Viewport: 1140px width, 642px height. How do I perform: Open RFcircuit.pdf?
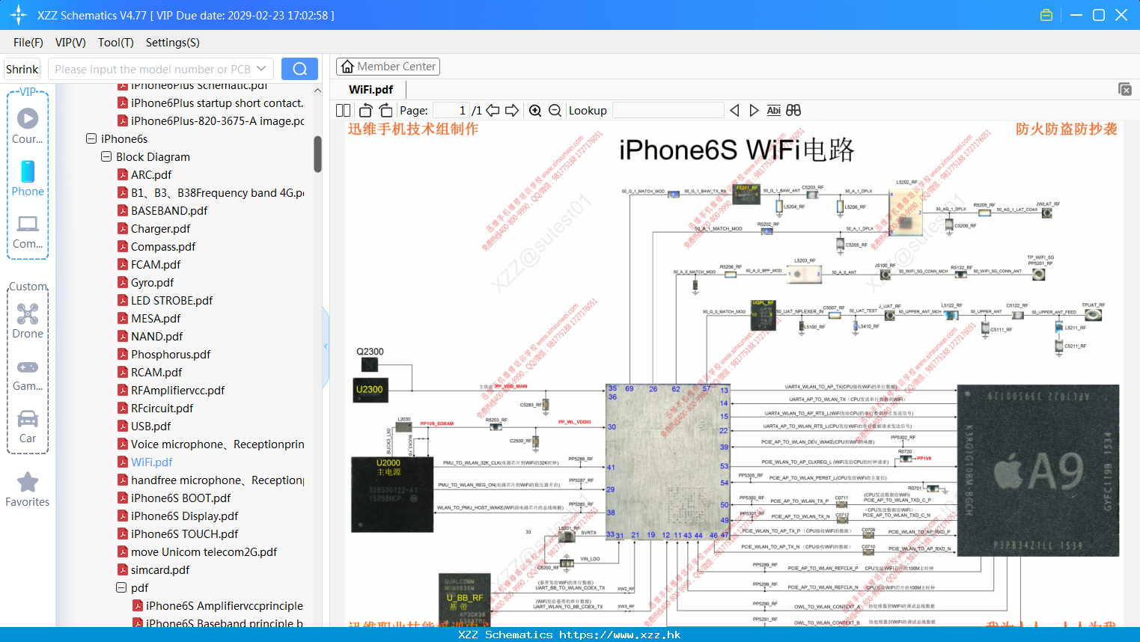(x=162, y=408)
